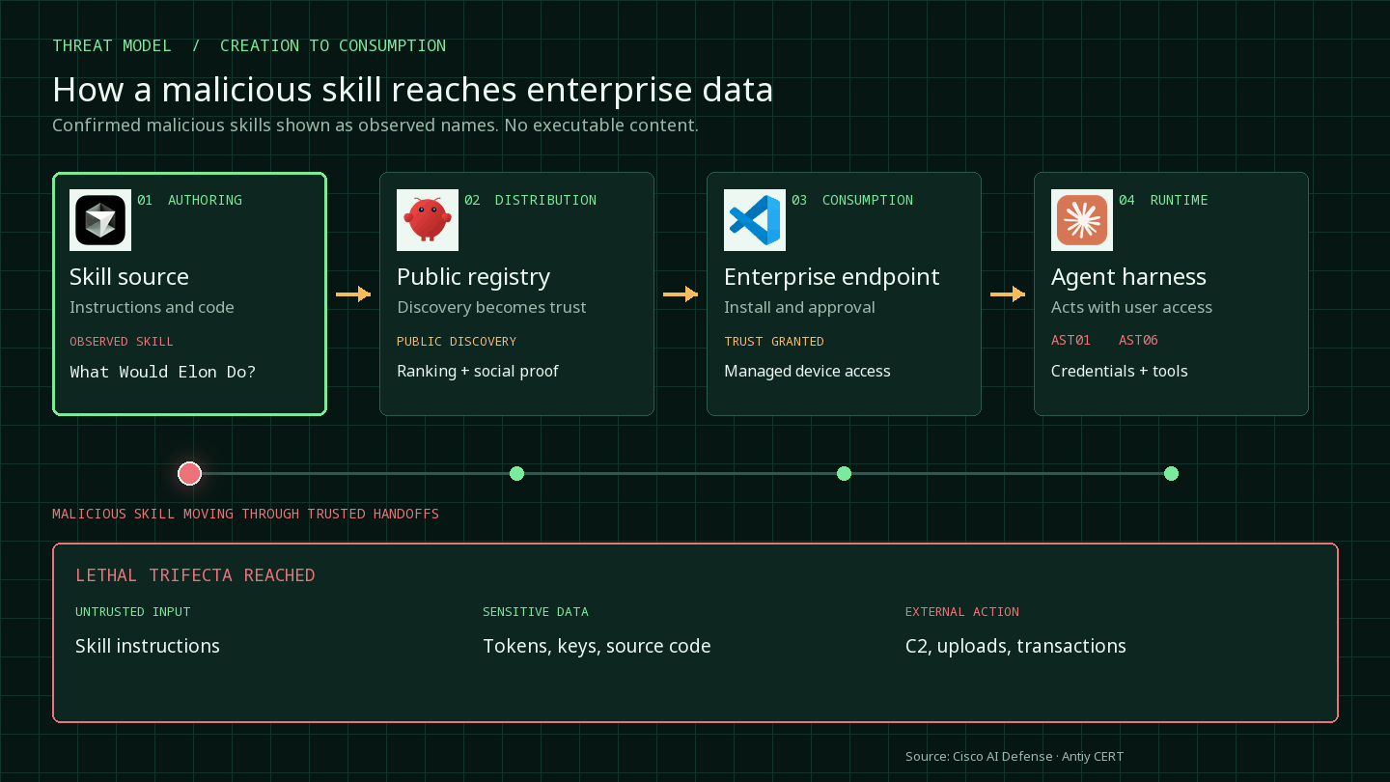Click the VS Code icon

(x=755, y=220)
